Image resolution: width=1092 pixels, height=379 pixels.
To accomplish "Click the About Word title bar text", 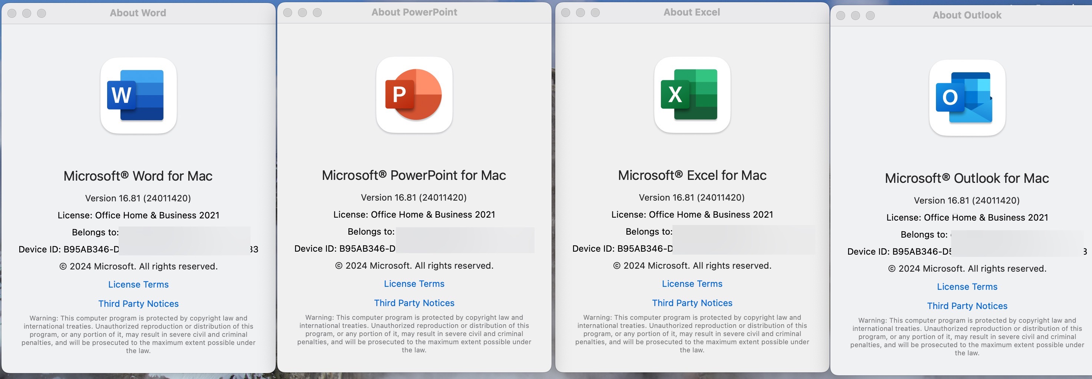I will click(x=138, y=13).
